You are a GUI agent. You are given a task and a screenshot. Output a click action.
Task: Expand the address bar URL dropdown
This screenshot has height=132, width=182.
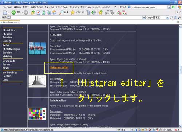point(169,7)
